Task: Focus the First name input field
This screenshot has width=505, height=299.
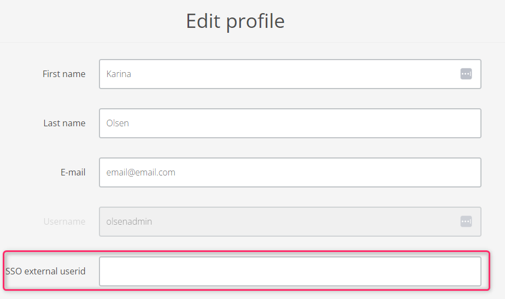Action: pyautogui.click(x=290, y=74)
